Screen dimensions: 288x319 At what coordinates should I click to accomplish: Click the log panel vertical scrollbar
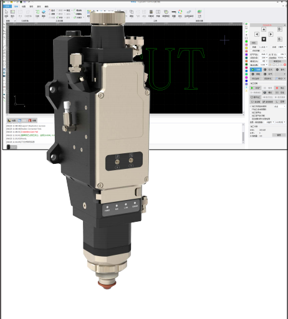(243, 133)
